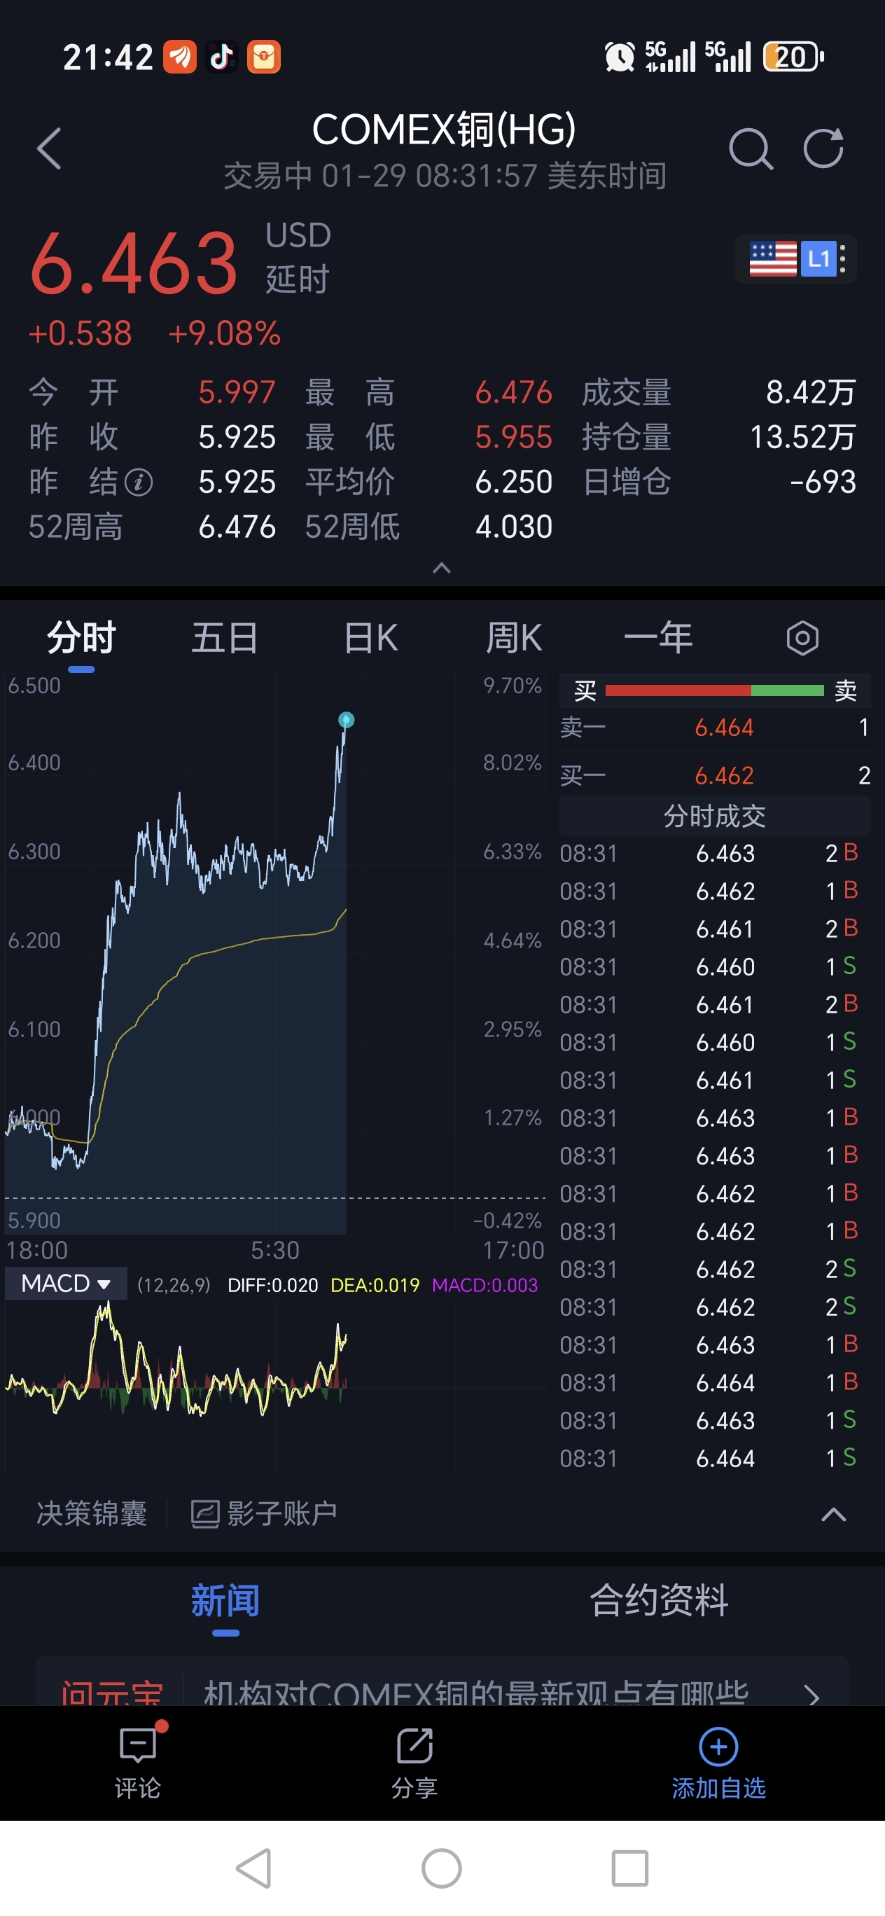885x1916 pixels.
Task: Tap the big price 6.463
Action: 133,263
